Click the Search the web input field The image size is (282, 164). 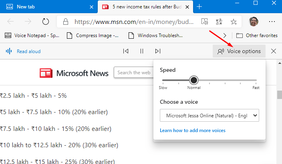click(x=134, y=72)
